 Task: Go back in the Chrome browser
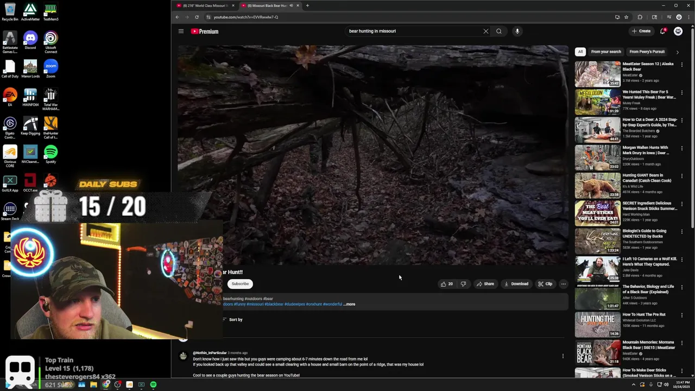pos(177,17)
